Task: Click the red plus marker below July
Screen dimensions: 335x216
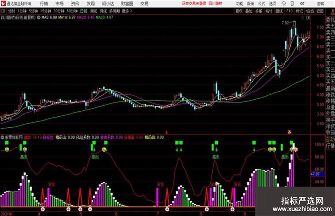Action: pos(167,209)
